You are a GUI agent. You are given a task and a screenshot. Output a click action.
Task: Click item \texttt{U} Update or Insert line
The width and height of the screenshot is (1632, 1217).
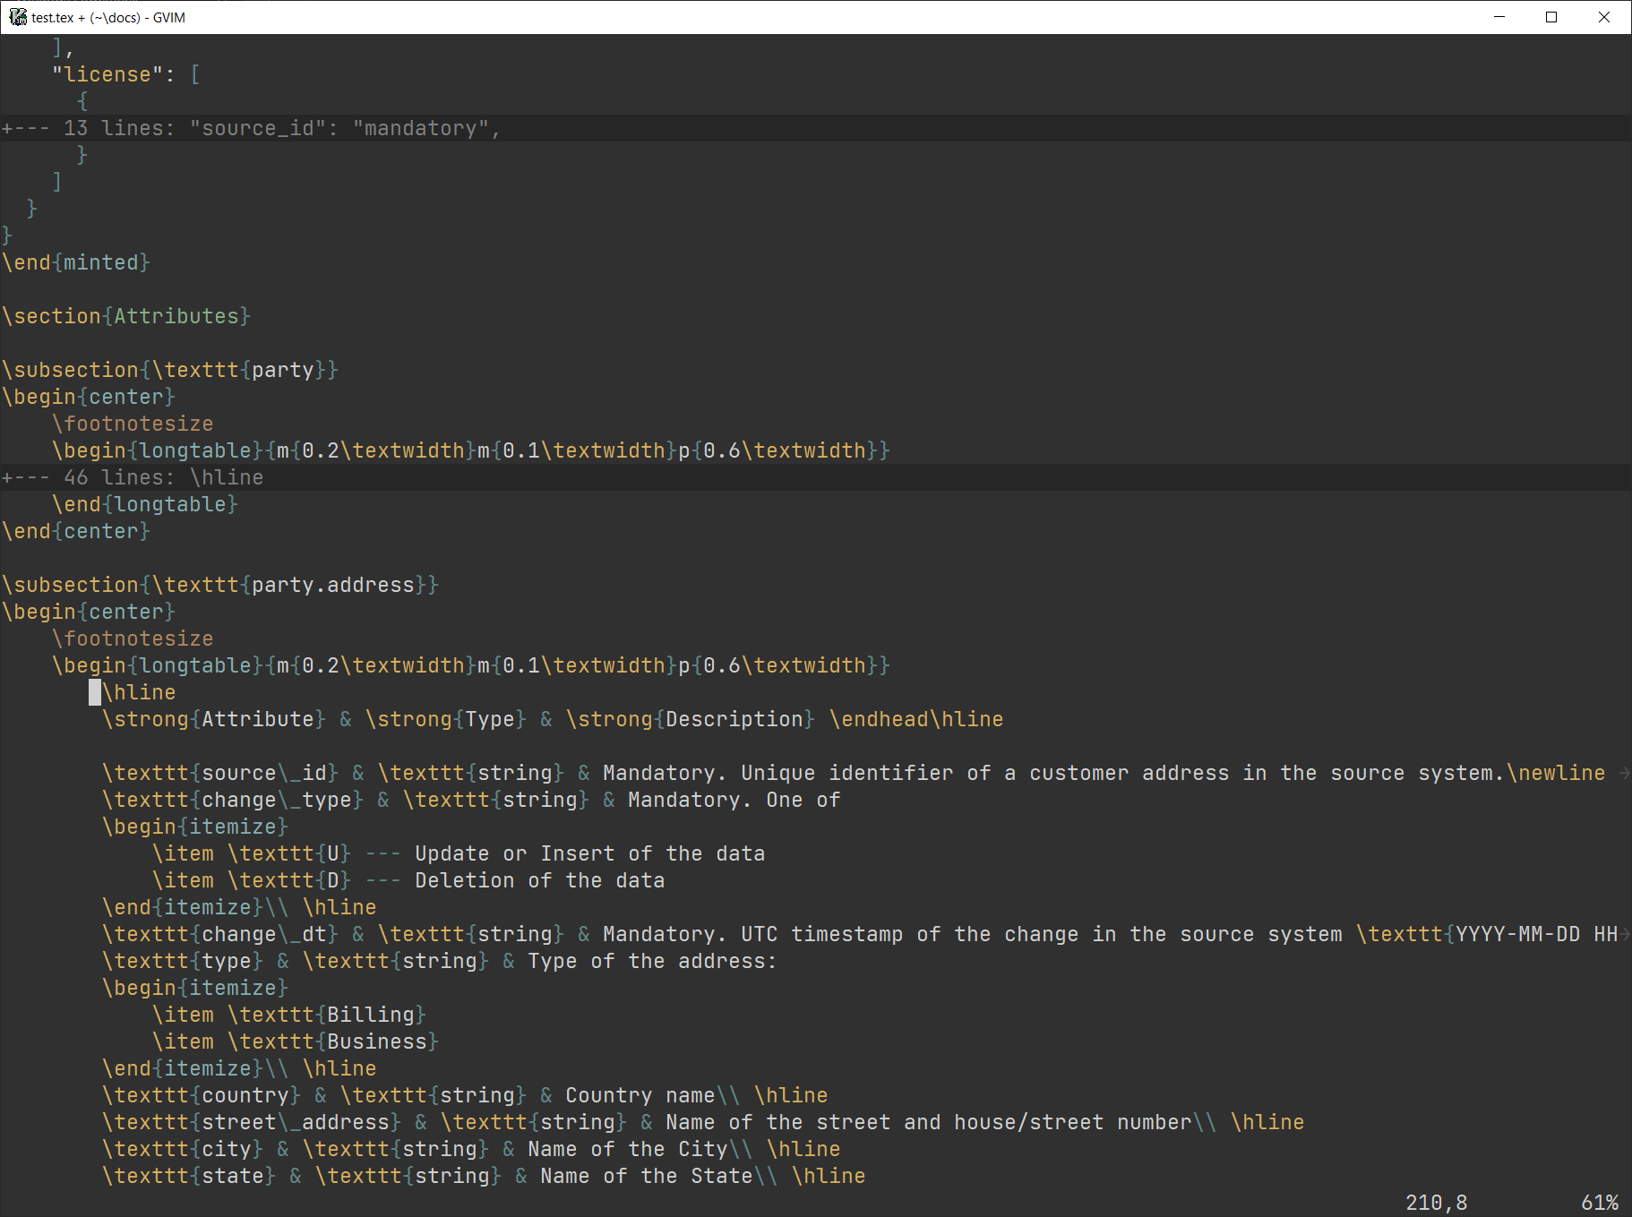point(459,853)
